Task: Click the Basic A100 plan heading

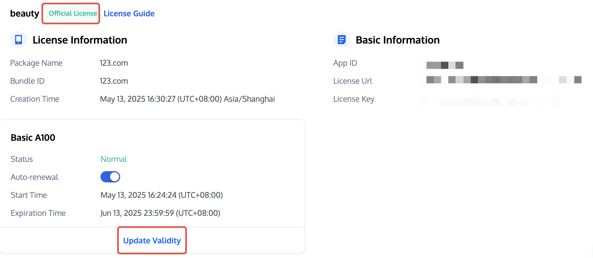Action: [x=33, y=138]
